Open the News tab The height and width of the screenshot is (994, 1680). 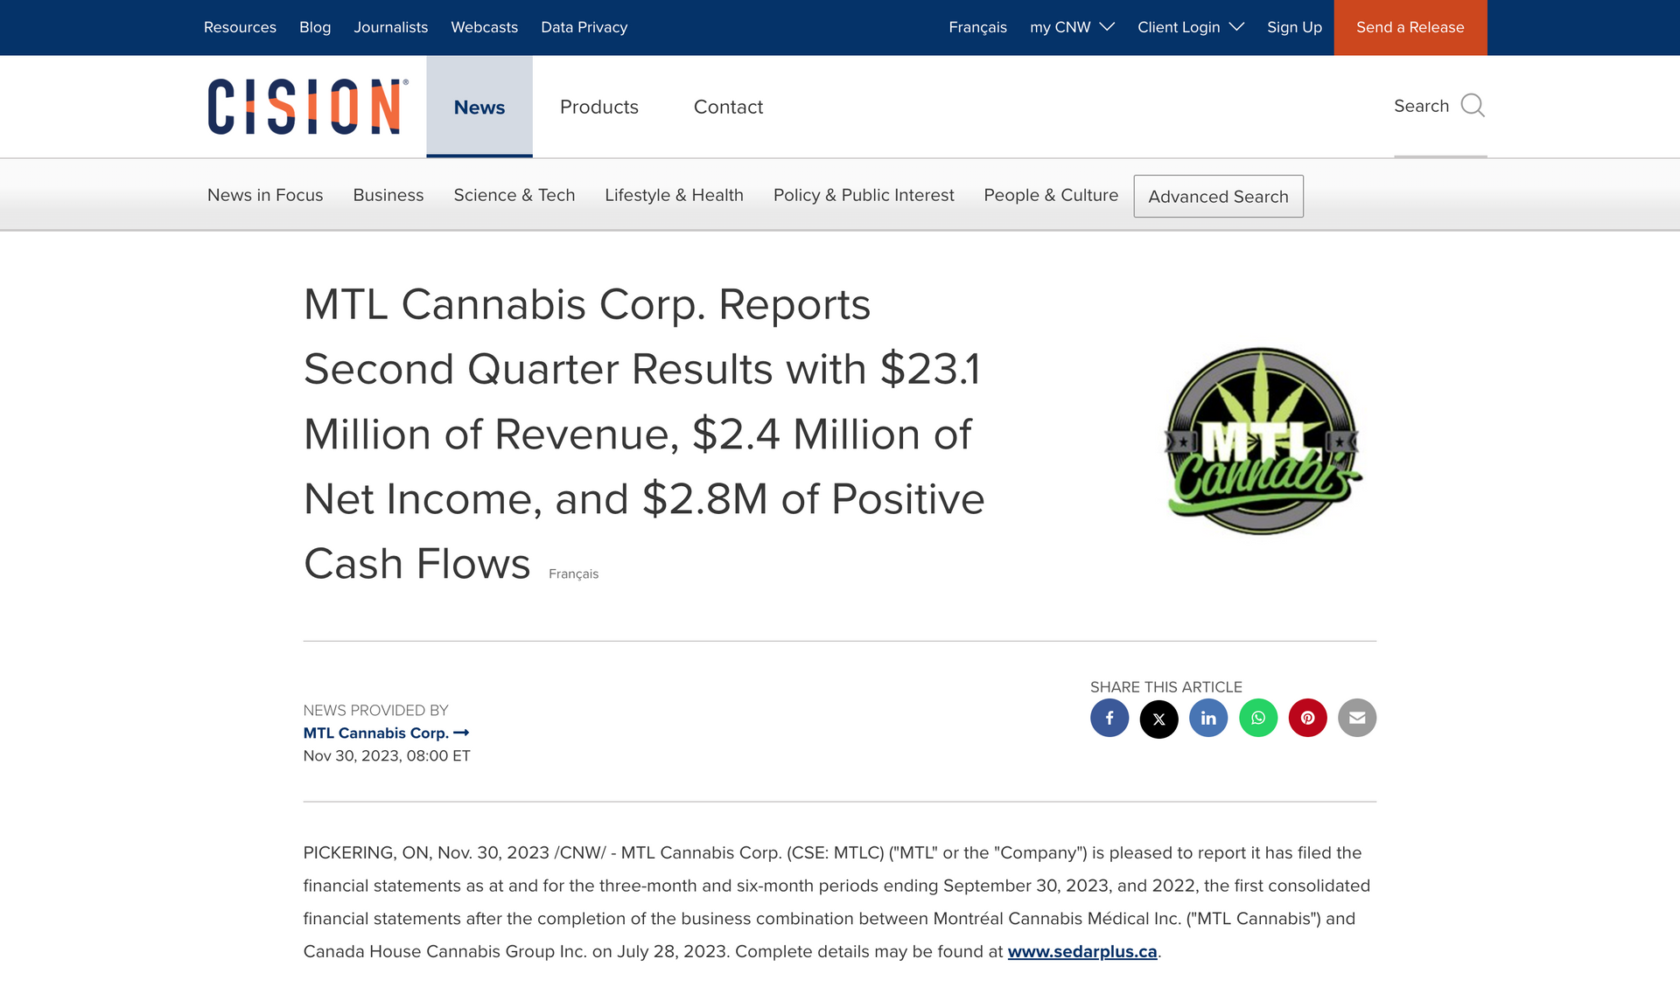tap(479, 107)
